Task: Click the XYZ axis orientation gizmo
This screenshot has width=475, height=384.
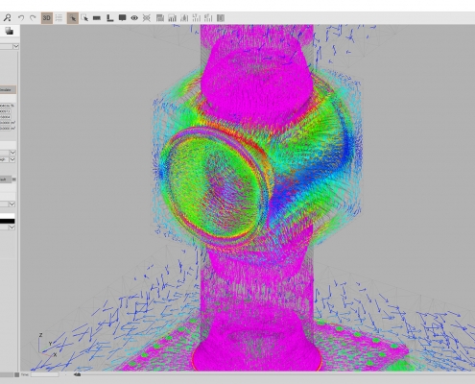Action: (48, 345)
